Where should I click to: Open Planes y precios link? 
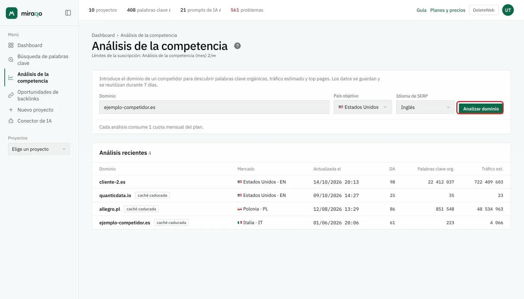click(x=448, y=10)
